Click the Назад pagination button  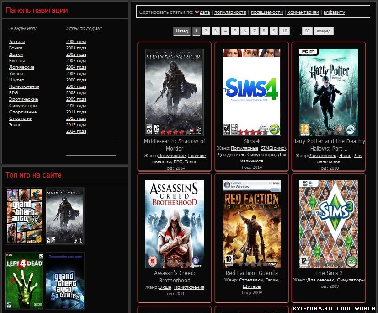point(182,31)
